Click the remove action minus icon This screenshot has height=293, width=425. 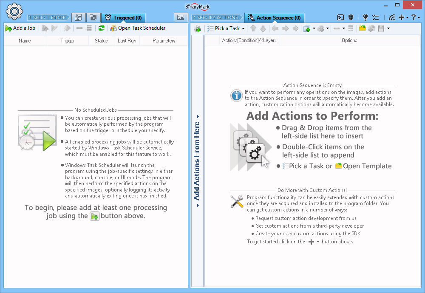[x=337, y=28]
